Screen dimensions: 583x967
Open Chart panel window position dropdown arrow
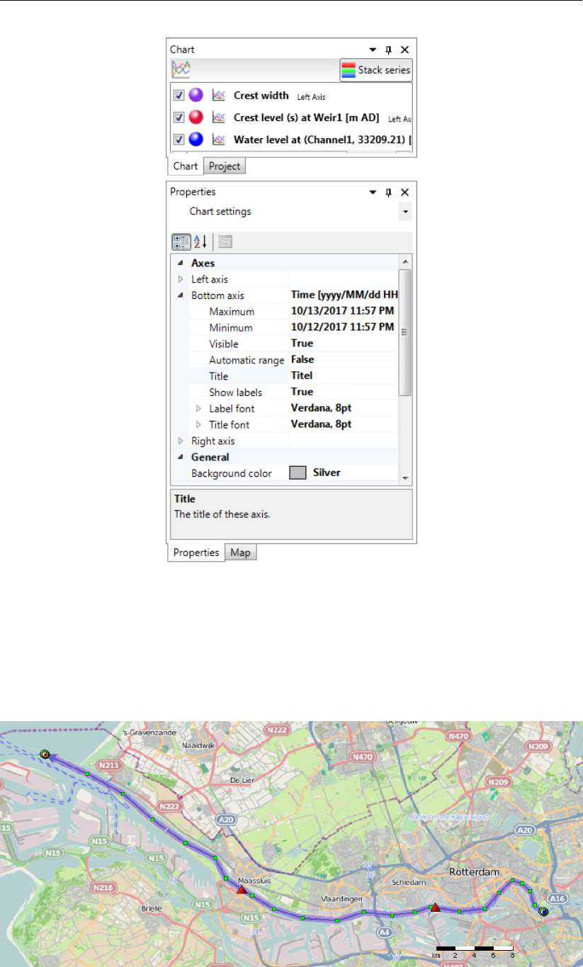(373, 50)
